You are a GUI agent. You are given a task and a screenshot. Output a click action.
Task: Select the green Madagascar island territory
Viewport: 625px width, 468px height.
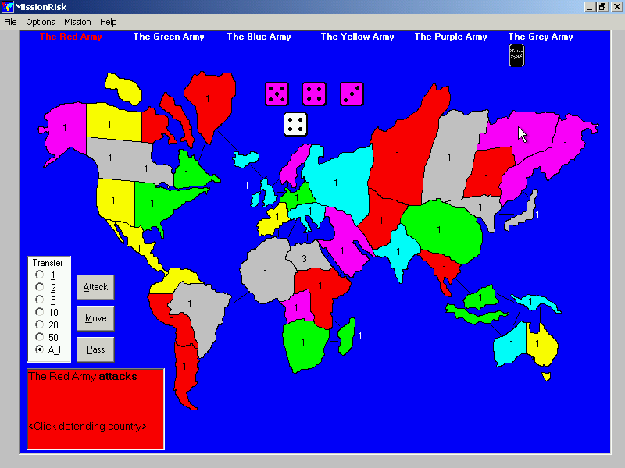(x=348, y=336)
